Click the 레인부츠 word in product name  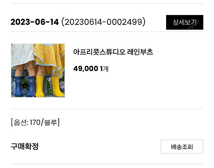140,52
